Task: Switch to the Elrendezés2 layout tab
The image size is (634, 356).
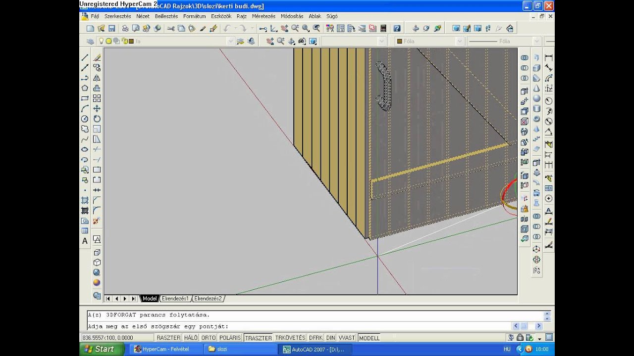Action: 208,299
